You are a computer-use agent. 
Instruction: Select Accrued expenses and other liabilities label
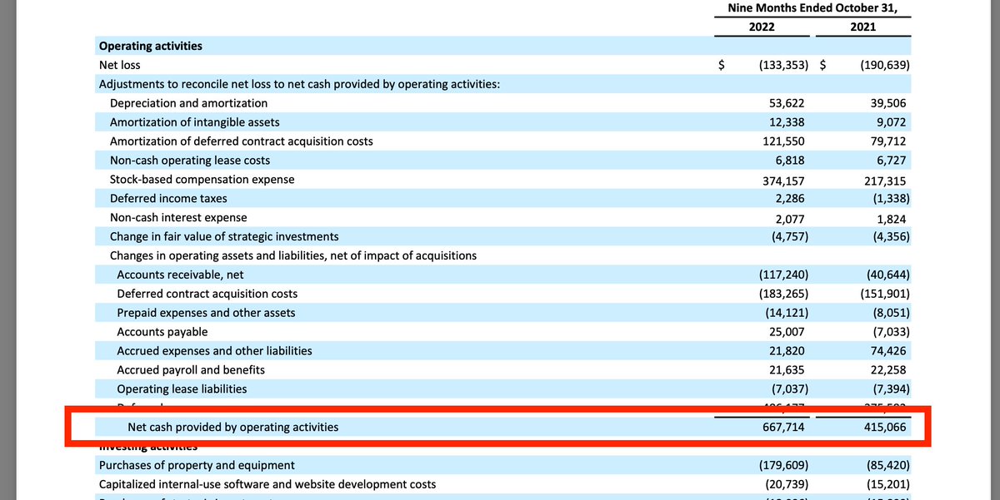(215, 351)
